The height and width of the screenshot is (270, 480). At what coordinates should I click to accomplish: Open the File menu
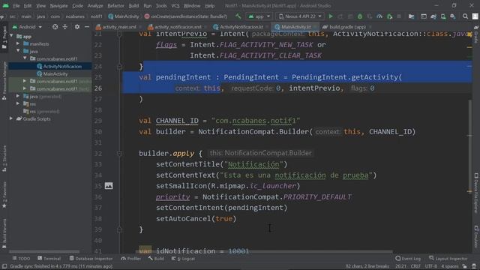(16, 6)
